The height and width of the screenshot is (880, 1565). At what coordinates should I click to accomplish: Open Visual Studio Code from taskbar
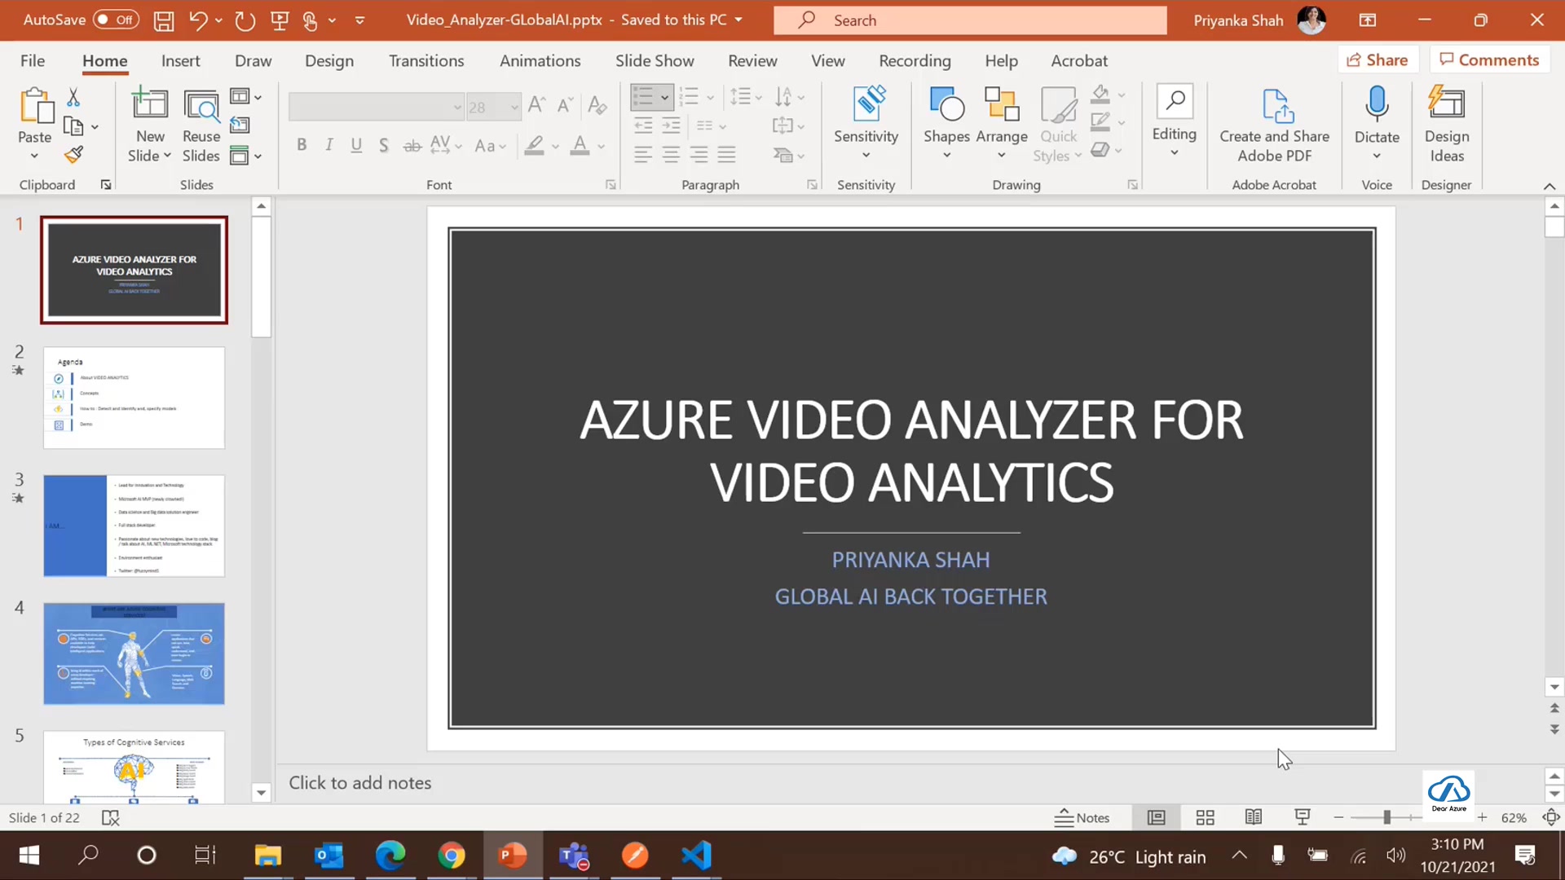tap(696, 856)
